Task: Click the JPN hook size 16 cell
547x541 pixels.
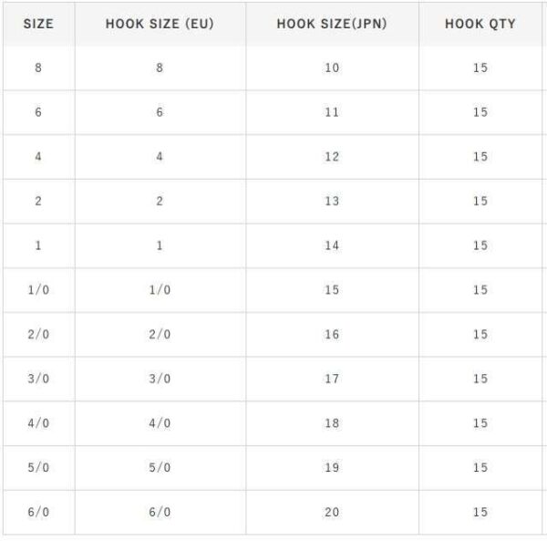Action: (x=332, y=335)
